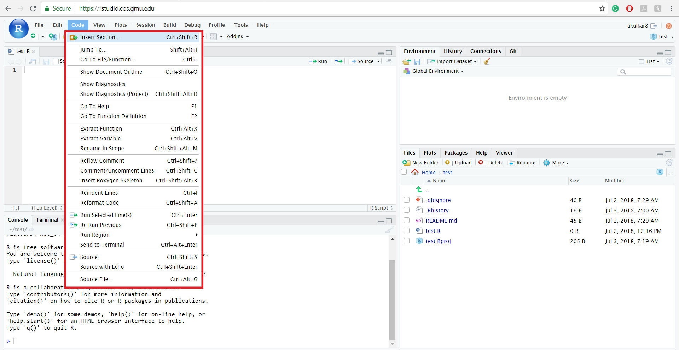Click the load workspace folder icon

click(x=407, y=61)
